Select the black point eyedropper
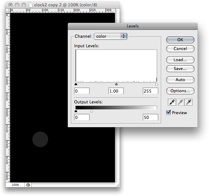 coord(172,102)
